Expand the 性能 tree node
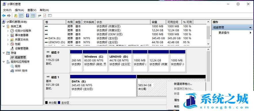Image resolution: width=254 pixels, height=111 pixels. pyautogui.click(x=8, y=44)
